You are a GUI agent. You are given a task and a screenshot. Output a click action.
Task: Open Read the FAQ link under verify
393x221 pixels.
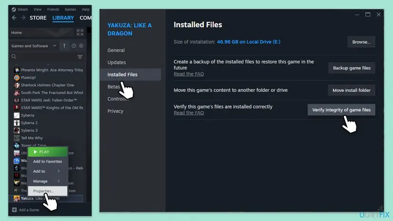(x=189, y=113)
